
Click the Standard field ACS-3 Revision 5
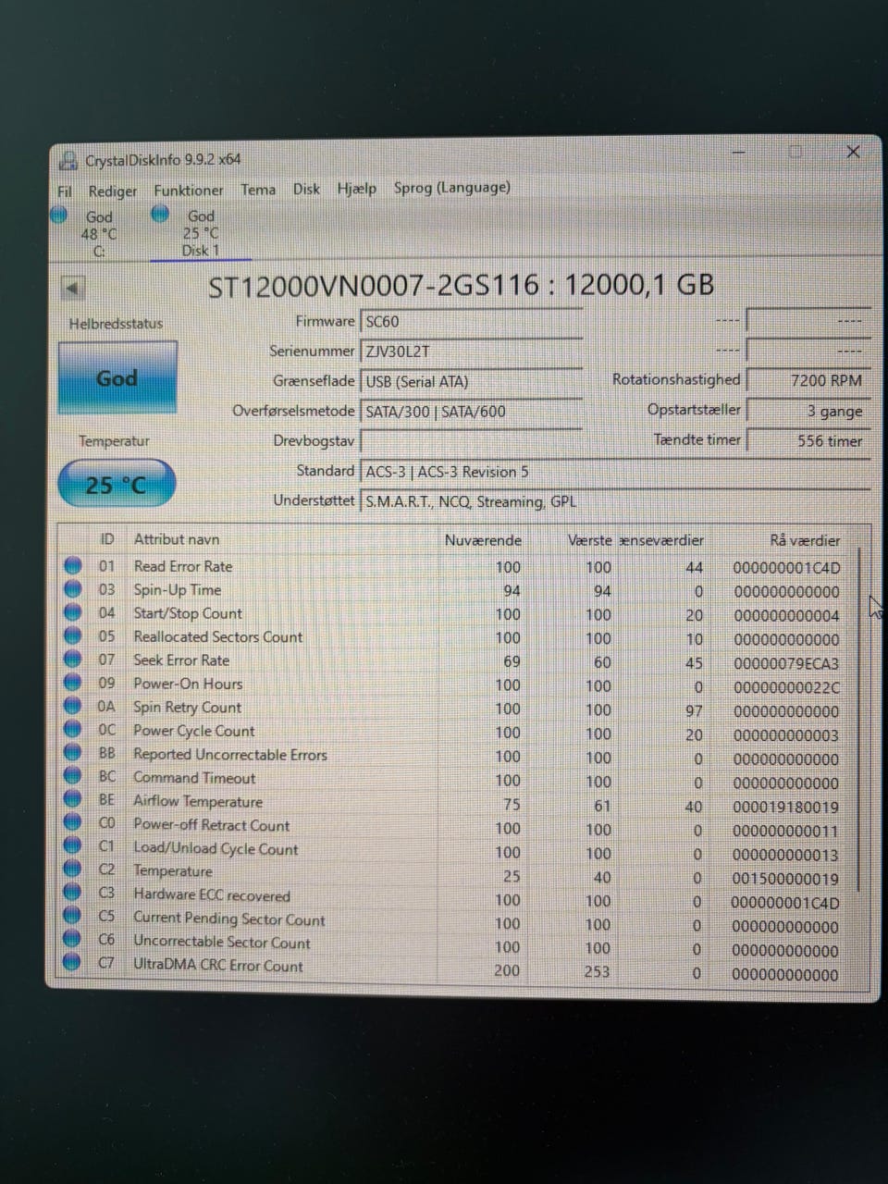(x=615, y=472)
